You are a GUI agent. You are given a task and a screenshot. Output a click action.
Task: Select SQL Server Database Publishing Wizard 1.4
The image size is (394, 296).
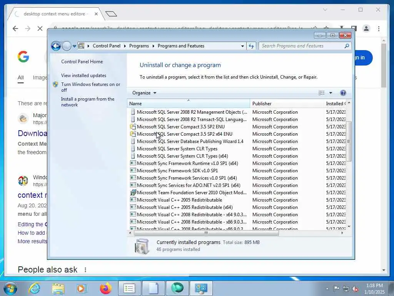point(190,141)
